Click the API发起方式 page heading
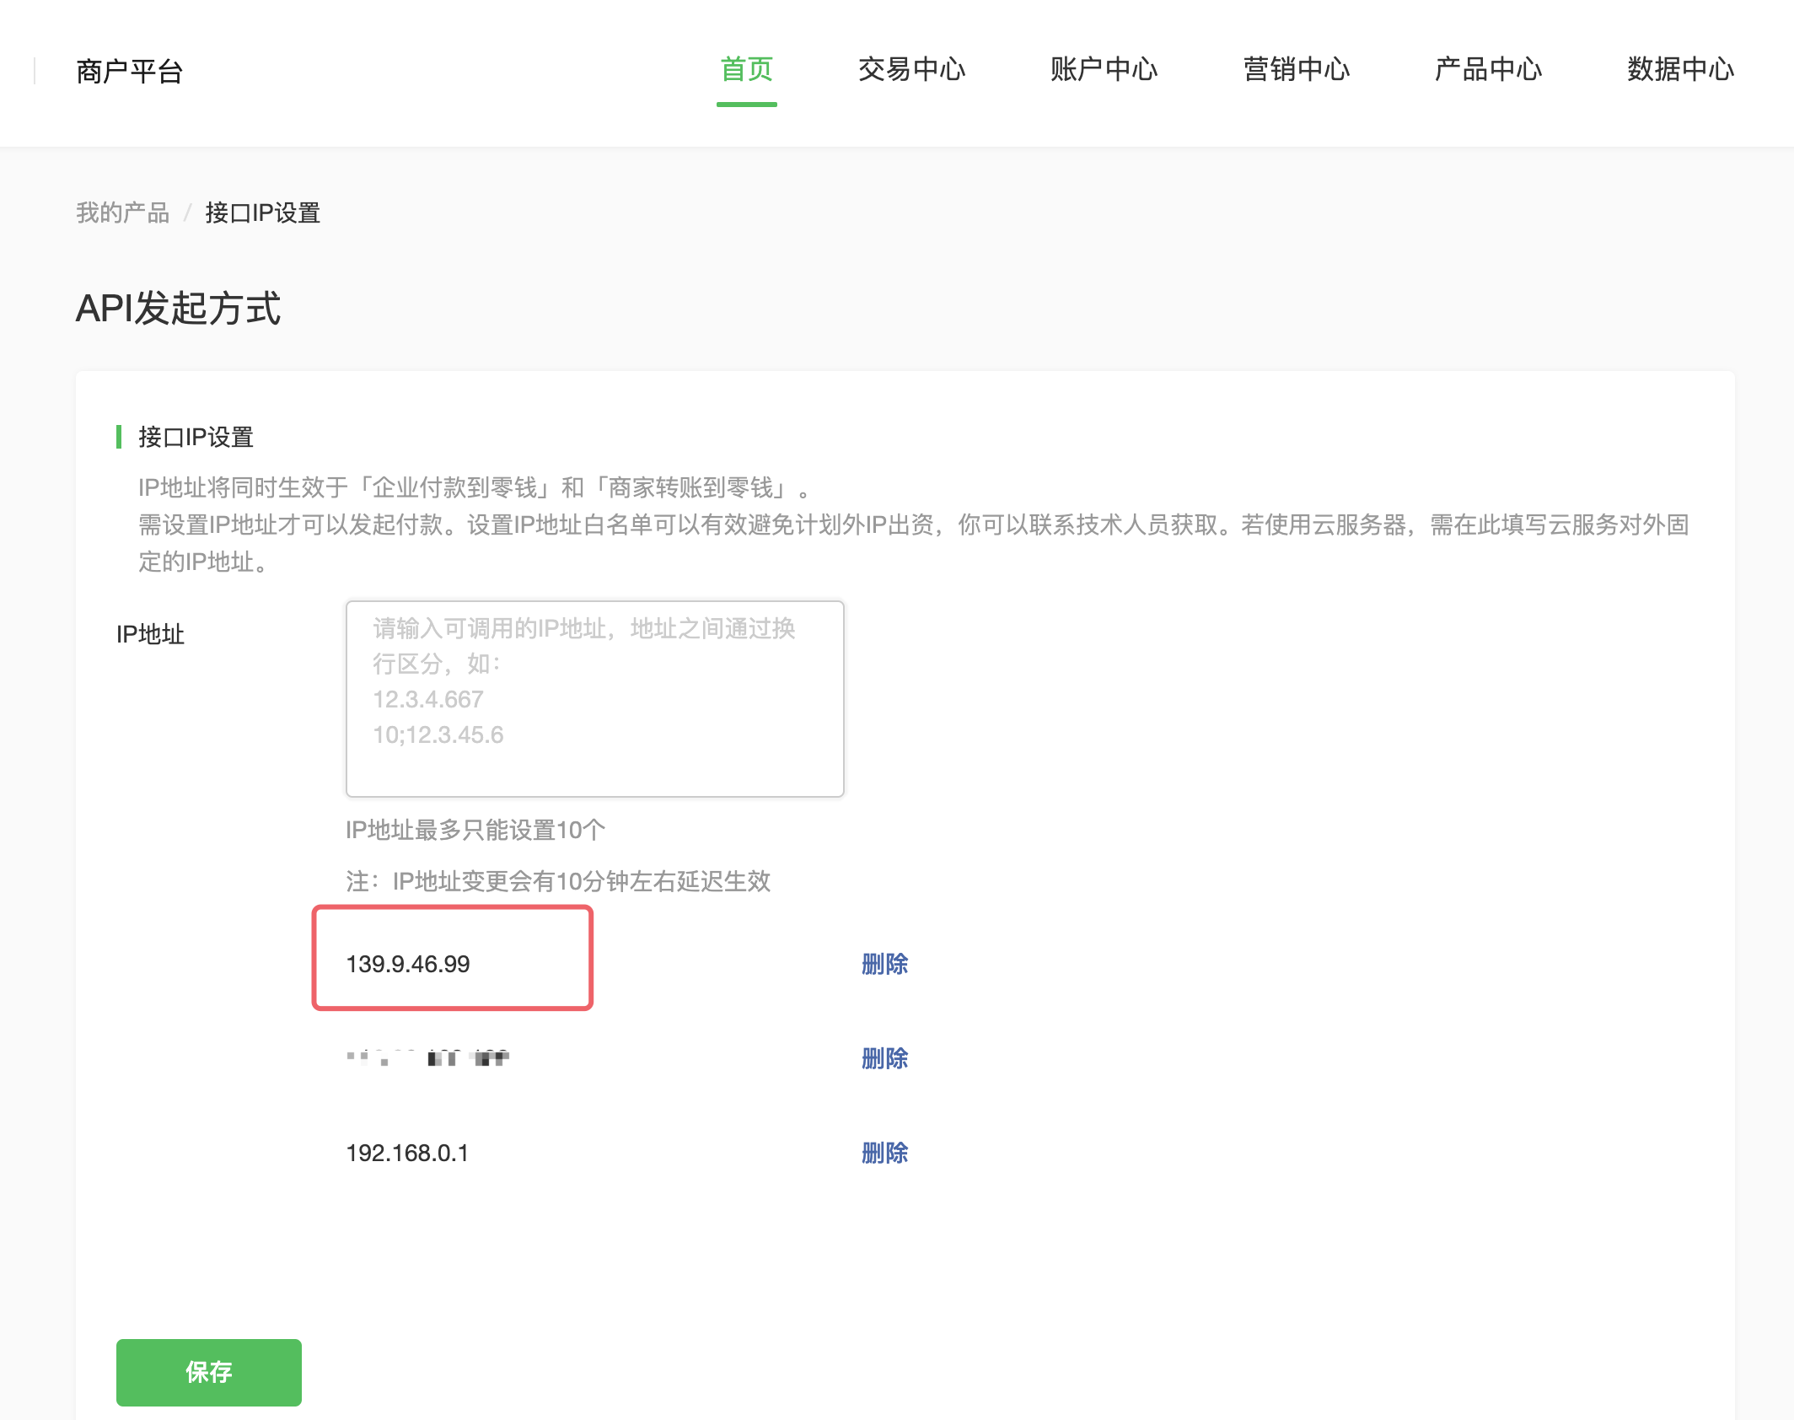 (x=178, y=308)
